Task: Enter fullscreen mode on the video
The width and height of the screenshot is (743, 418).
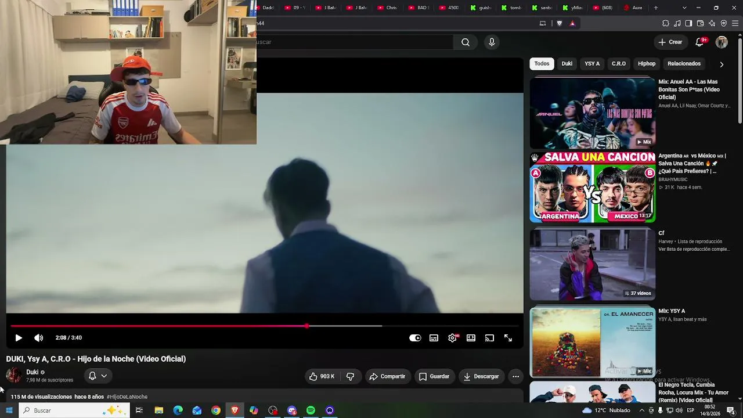Action: (508, 338)
